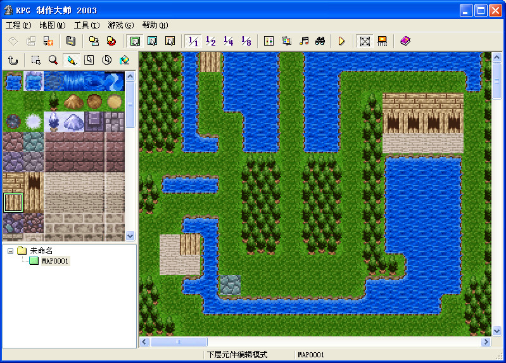Switch to lower layer editing mode

coord(135,41)
